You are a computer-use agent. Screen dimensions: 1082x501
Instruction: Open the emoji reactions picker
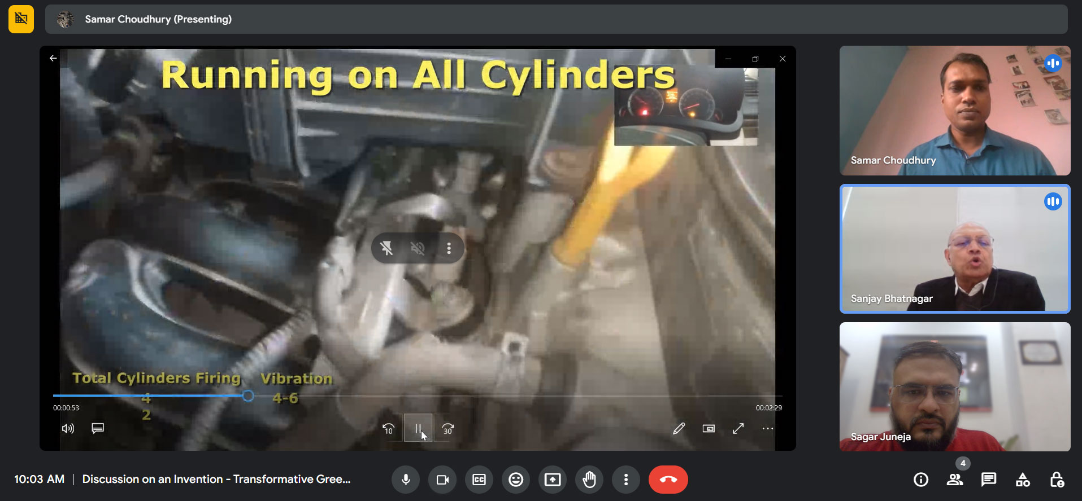[x=516, y=480]
